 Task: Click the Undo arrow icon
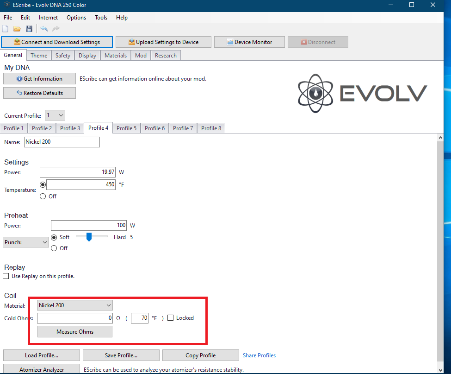pos(44,29)
